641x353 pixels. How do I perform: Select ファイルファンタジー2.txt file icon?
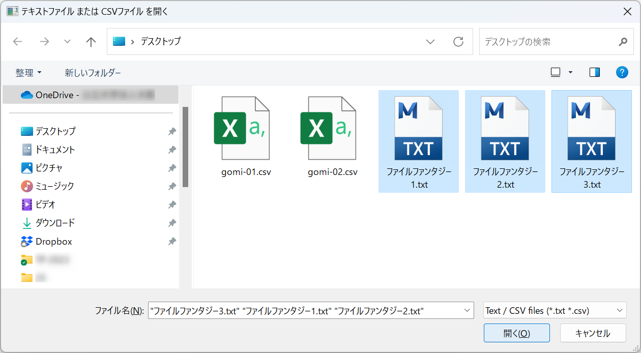(505, 129)
